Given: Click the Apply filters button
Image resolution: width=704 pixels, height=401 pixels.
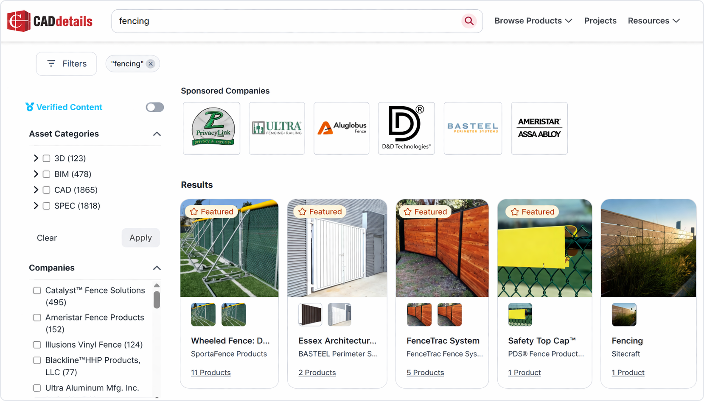Looking at the screenshot, I should coord(140,238).
